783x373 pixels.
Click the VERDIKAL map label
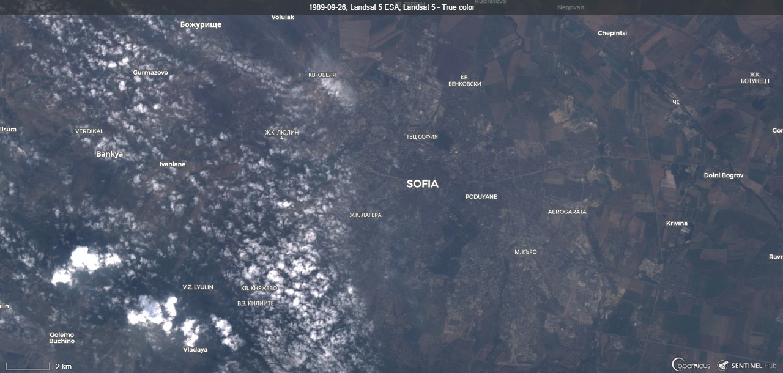[89, 131]
